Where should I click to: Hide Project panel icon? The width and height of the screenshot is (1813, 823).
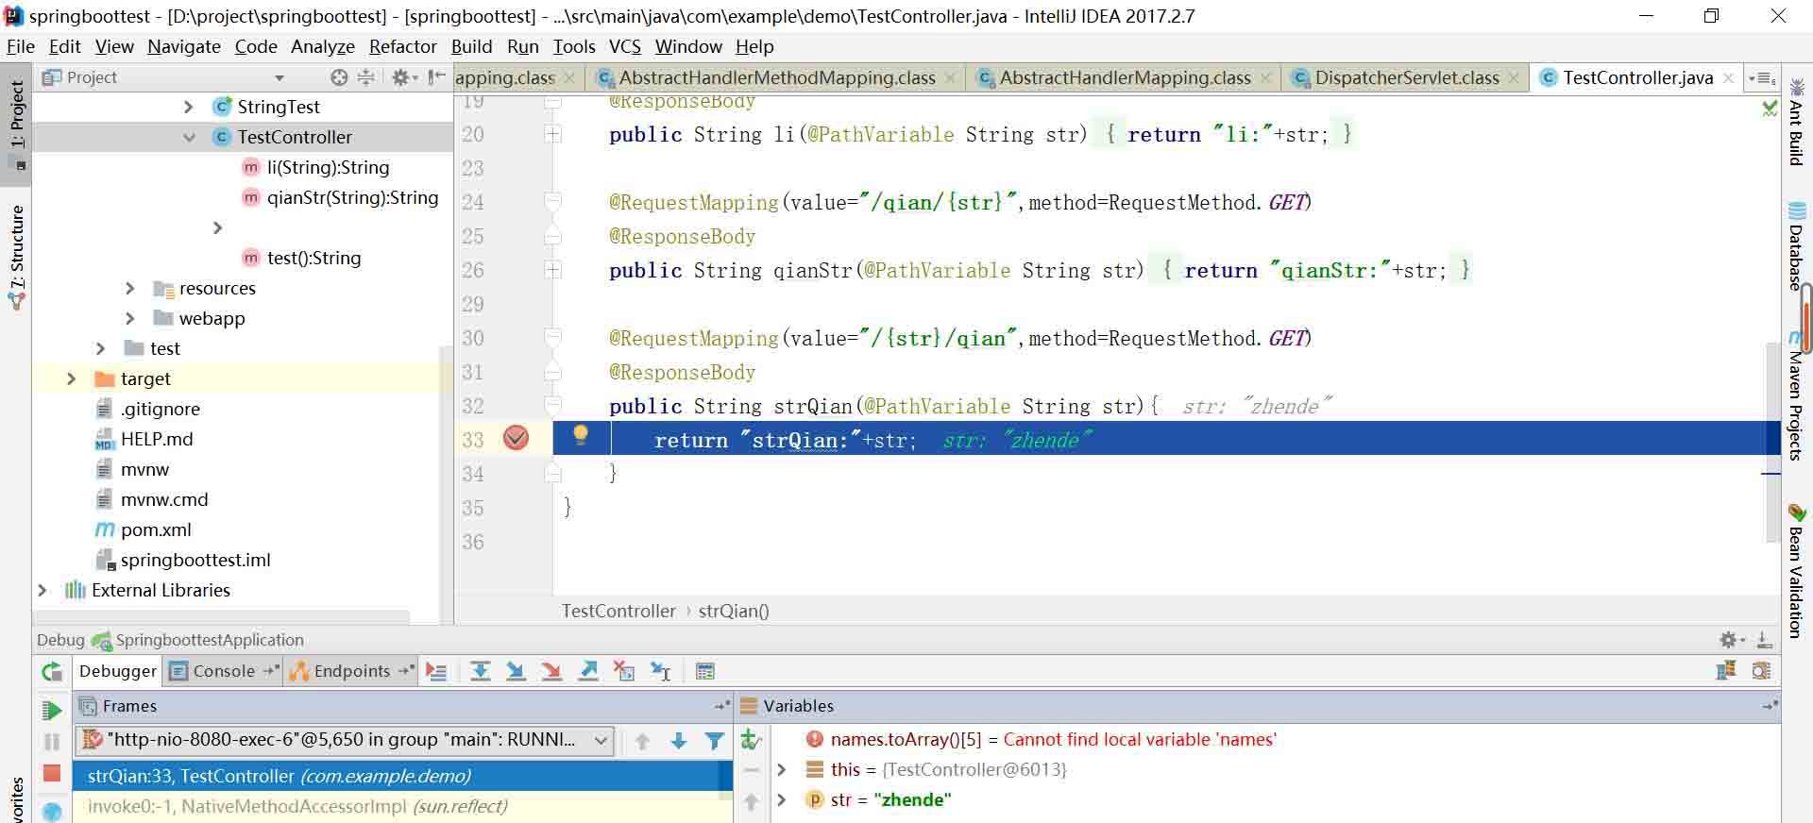pyautogui.click(x=436, y=77)
